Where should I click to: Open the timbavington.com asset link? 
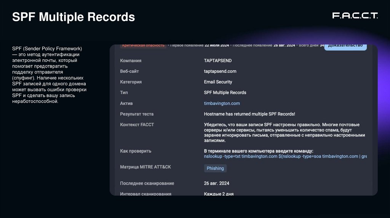tap(222, 103)
